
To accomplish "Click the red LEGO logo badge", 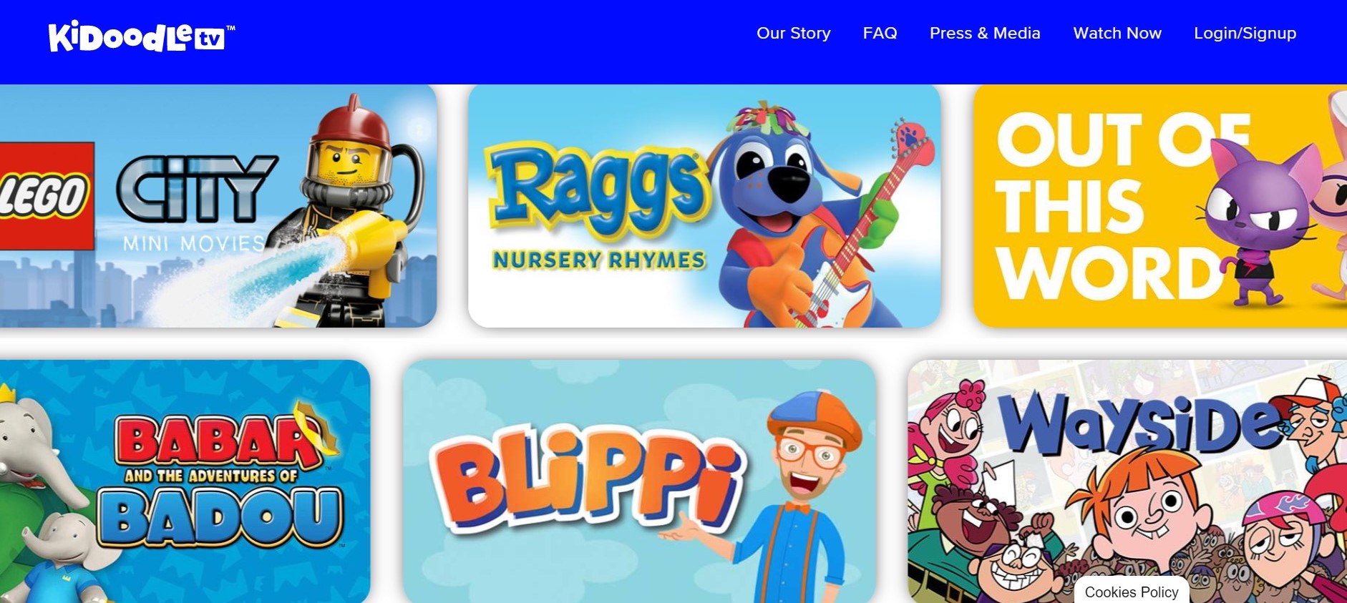I will pos(47,195).
